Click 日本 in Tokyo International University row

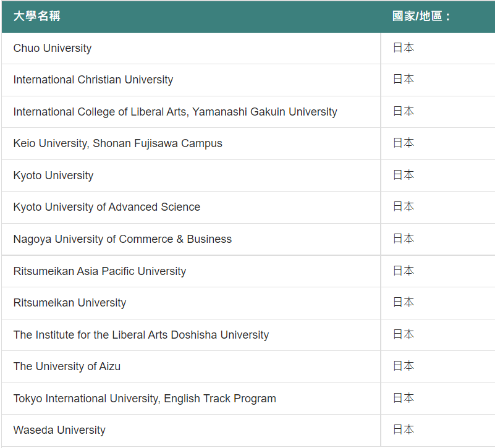click(x=404, y=398)
